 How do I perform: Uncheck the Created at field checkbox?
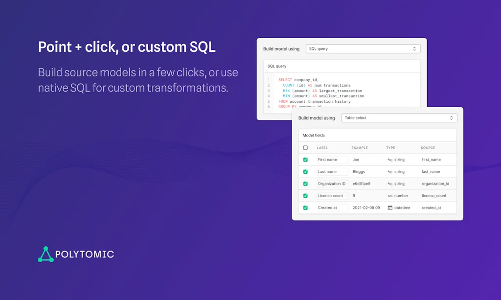[x=305, y=208]
